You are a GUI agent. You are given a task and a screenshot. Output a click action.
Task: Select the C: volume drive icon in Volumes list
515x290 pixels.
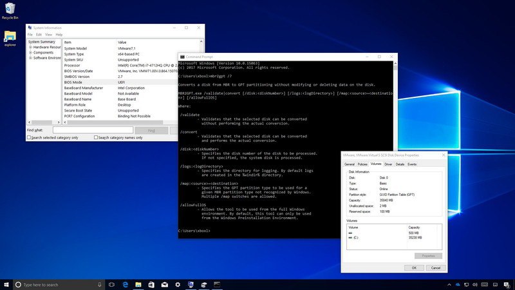pos(350,237)
